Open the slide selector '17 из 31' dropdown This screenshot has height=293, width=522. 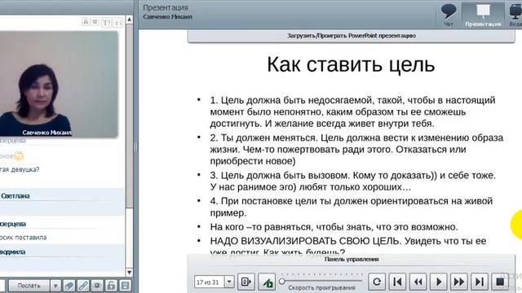click(229, 282)
